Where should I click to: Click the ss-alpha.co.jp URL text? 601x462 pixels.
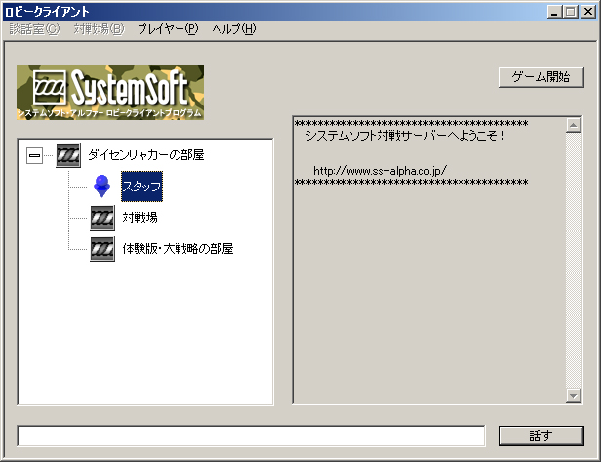380,171
